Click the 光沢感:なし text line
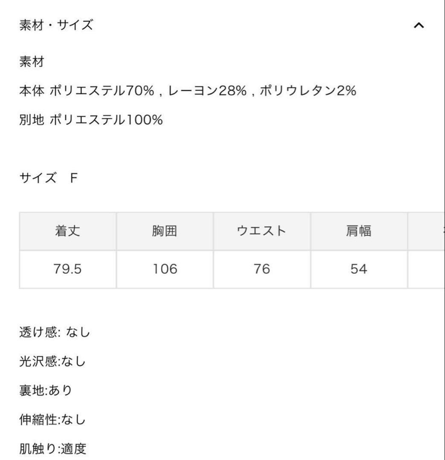Image resolution: width=445 pixels, height=460 pixels. pyautogui.click(x=53, y=362)
